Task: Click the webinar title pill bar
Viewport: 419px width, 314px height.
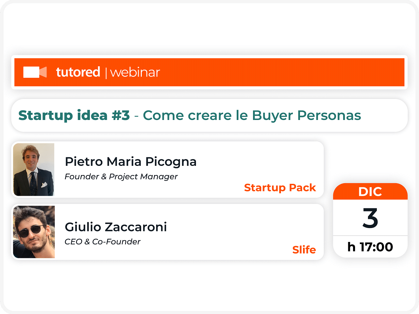Action: 209,116
